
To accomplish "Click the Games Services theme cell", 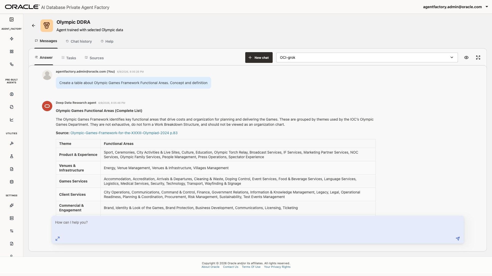I will [x=78, y=181].
